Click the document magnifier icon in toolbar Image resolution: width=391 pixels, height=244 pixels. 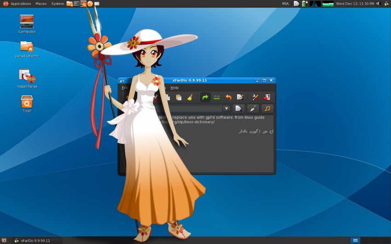point(240,97)
